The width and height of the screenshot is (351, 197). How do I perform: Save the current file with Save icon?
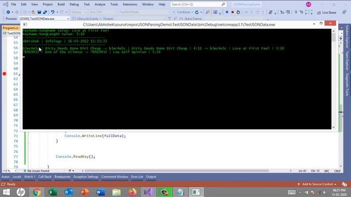39,12
